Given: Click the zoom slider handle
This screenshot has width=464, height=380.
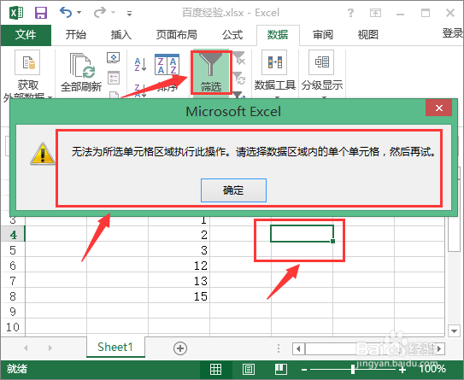Looking at the screenshot, I should 353,369.
